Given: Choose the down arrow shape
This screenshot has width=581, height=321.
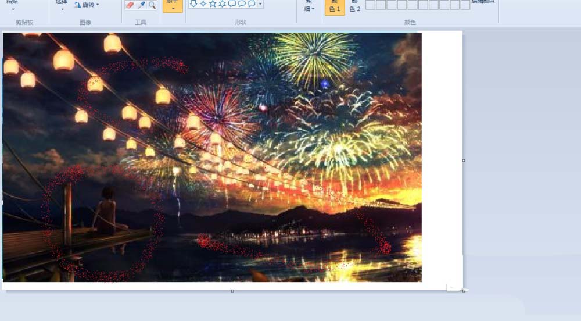Looking at the screenshot, I should point(193,3).
